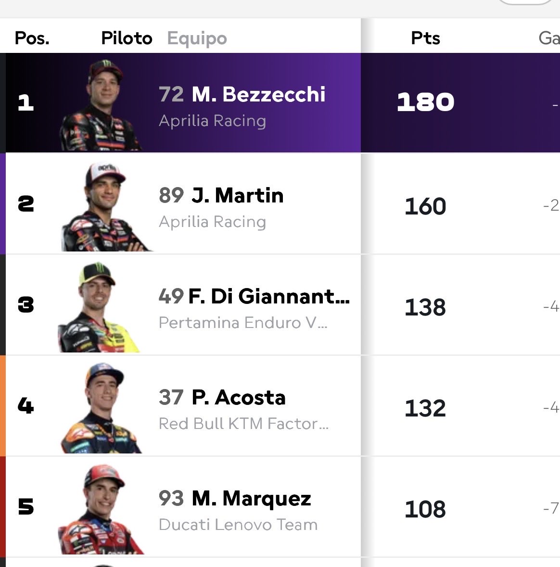The image size is (560, 567).
Task: Click Red Bull KTM Factor... team label
Action: click(244, 424)
